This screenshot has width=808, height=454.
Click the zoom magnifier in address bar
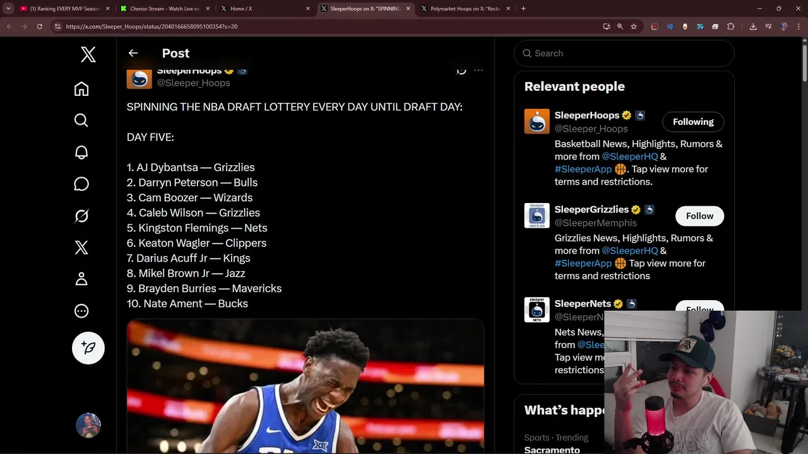[x=620, y=26]
